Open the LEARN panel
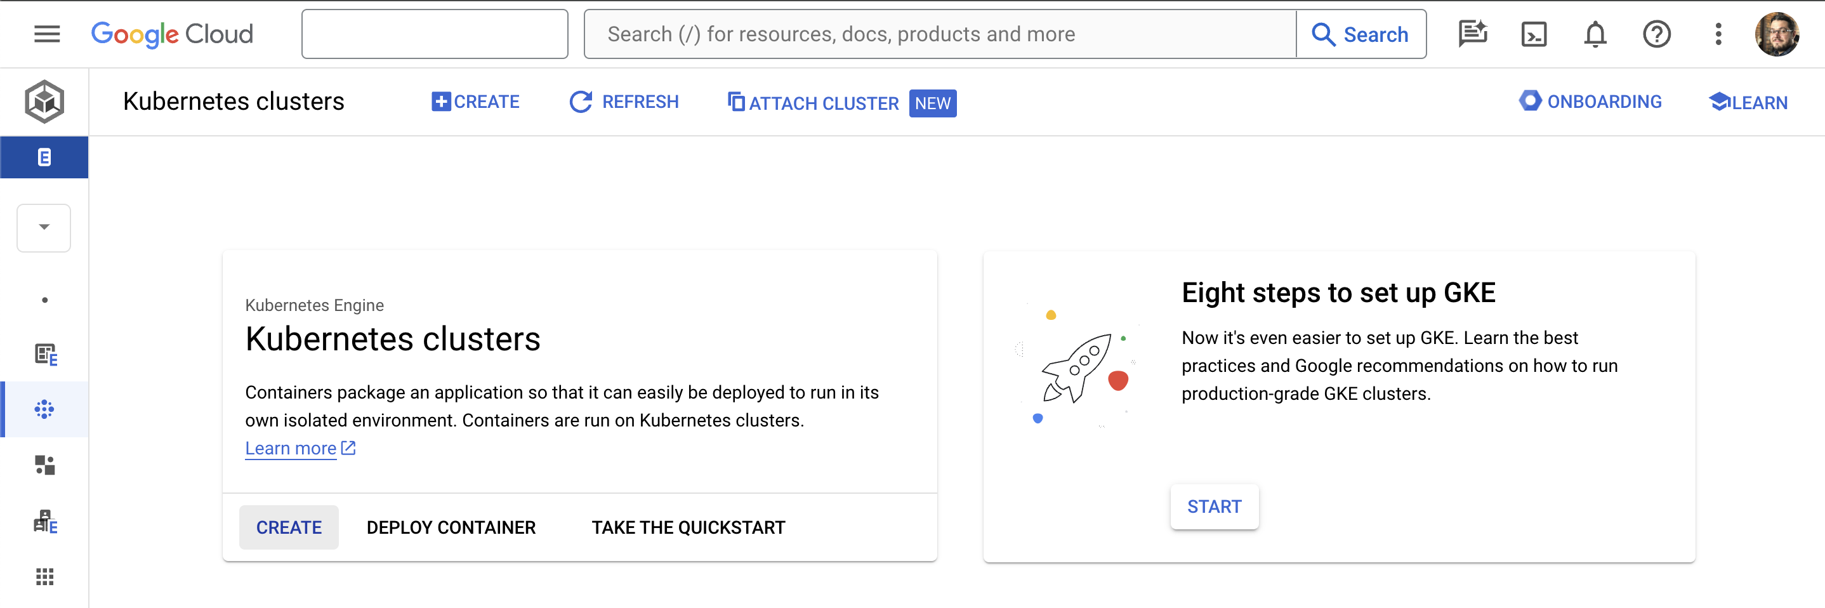Image resolution: width=1825 pixels, height=608 pixels. (x=1748, y=103)
